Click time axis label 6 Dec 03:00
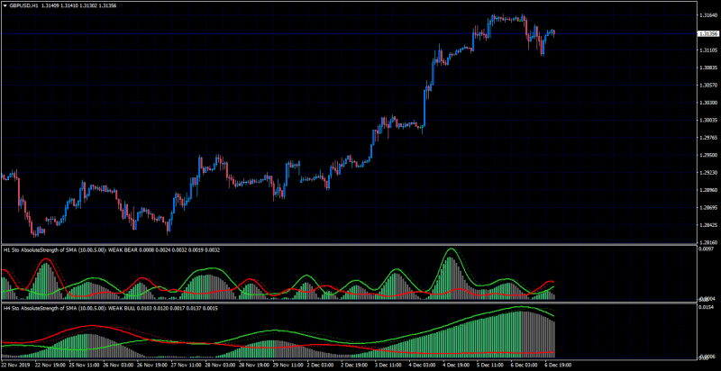Image resolution: width=721 pixels, height=371 pixels. point(525,365)
